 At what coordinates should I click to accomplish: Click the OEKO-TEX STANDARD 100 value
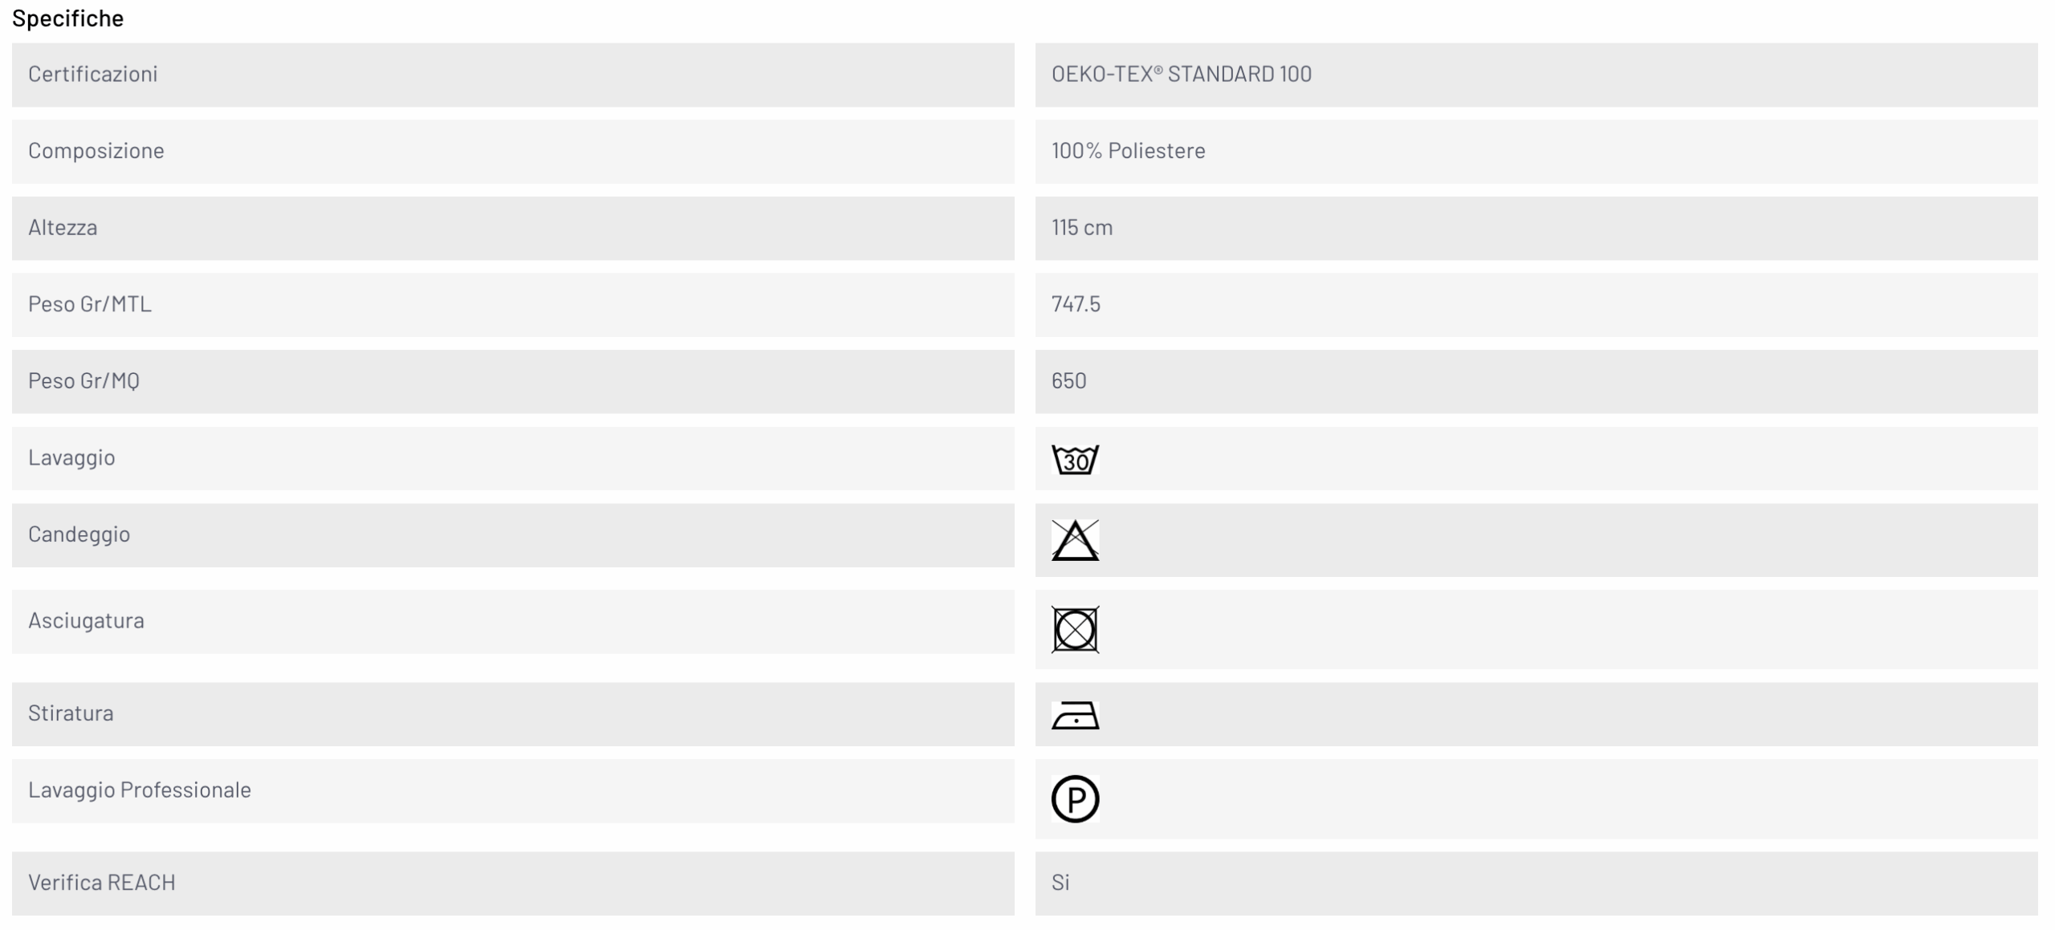[x=1181, y=74]
